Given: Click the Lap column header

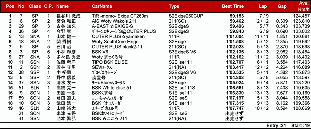Looking at the screenshot, I should [263, 6].
